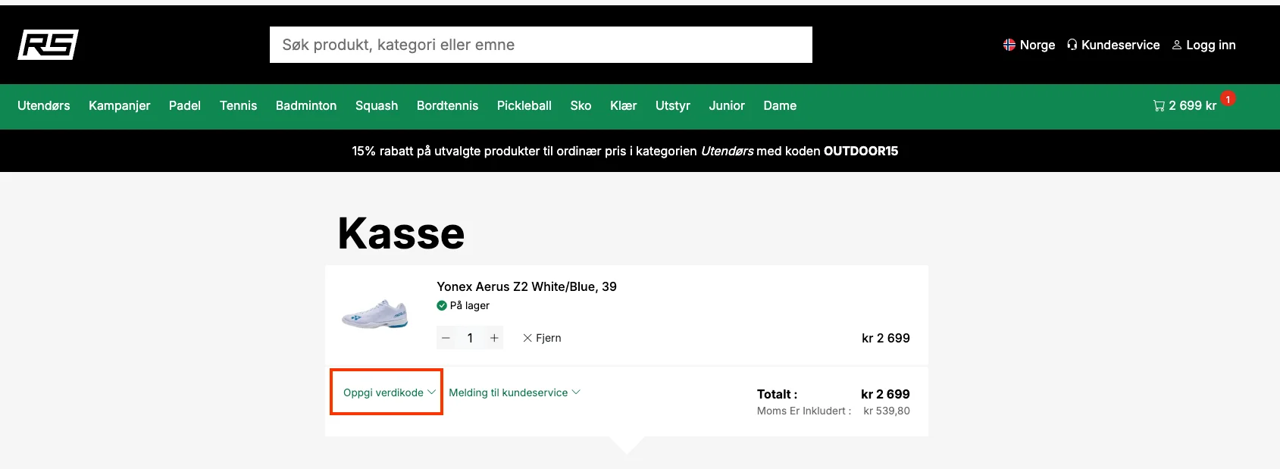
Task: Click the RS logo in the header
Action: (48, 45)
